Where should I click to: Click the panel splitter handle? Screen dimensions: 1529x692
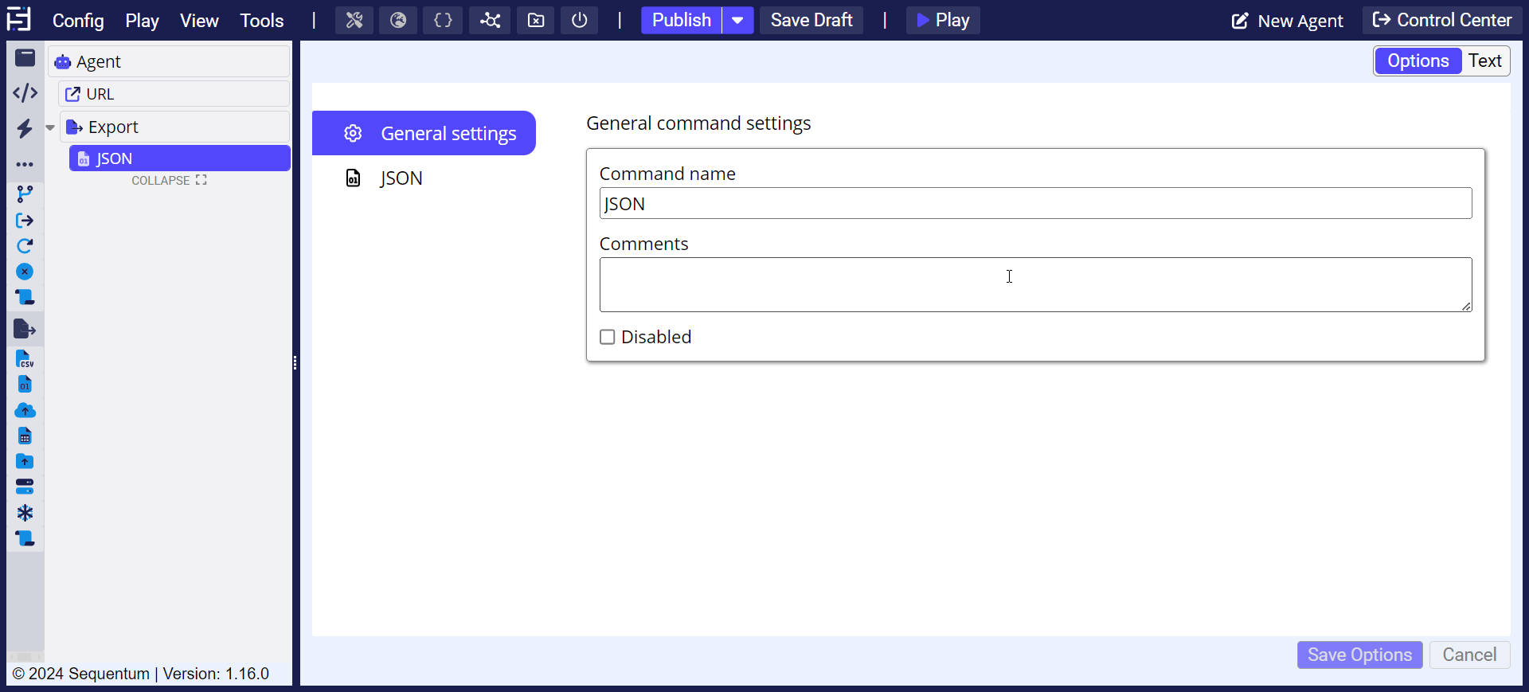(x=295, y=363)
